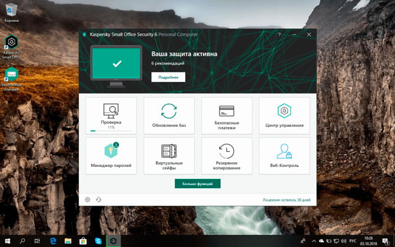Open the Проверка scan tile
This screenshot has height=247, width=395.
111,116
